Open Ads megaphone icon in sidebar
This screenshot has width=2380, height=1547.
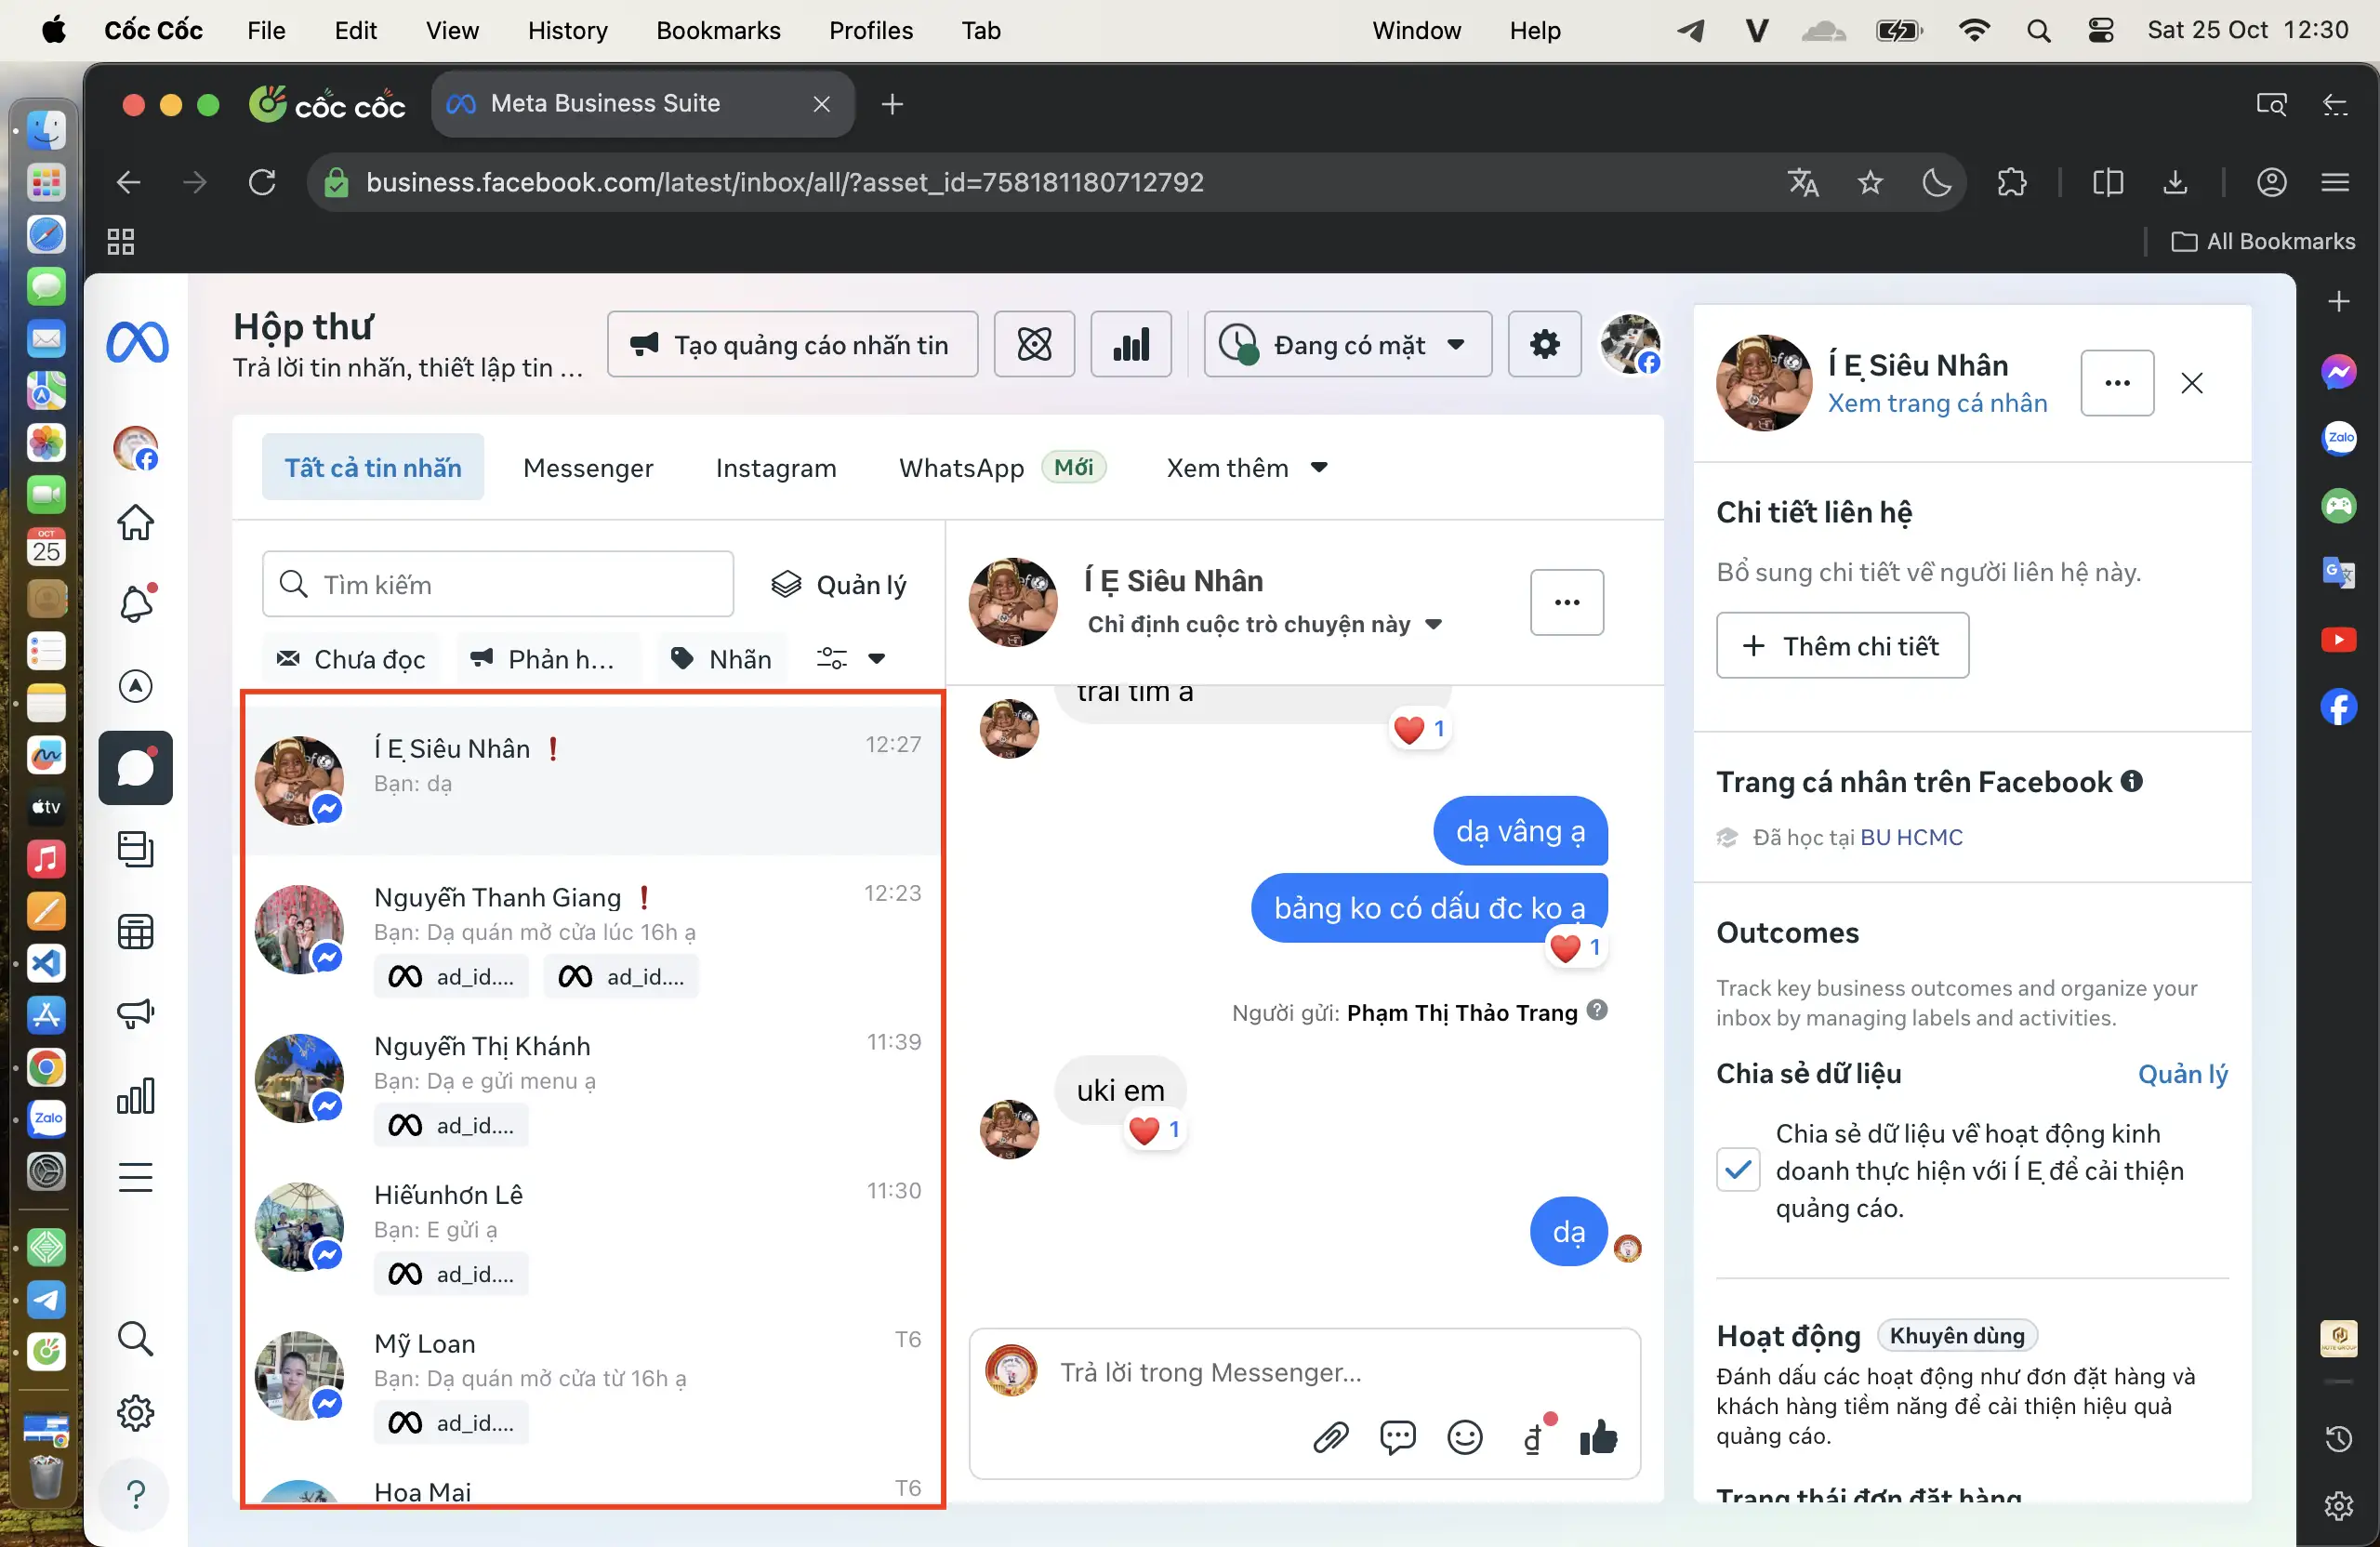pos(136,1014)
